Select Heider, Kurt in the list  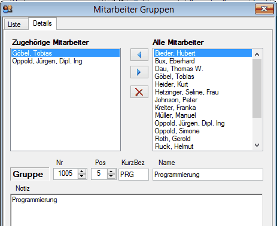click(x=203, y=84)
